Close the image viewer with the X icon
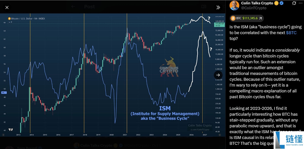Viewport: 304px width, 149px height. 7,7
